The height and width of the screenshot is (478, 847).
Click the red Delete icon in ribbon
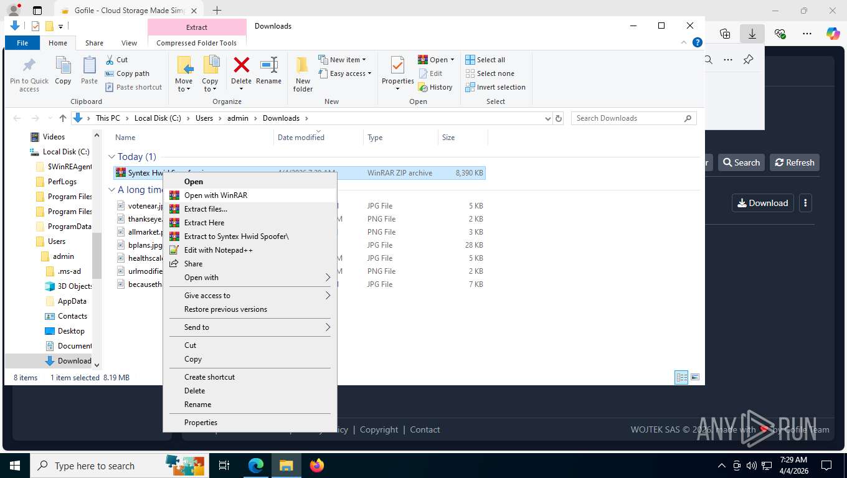point(241,65)
